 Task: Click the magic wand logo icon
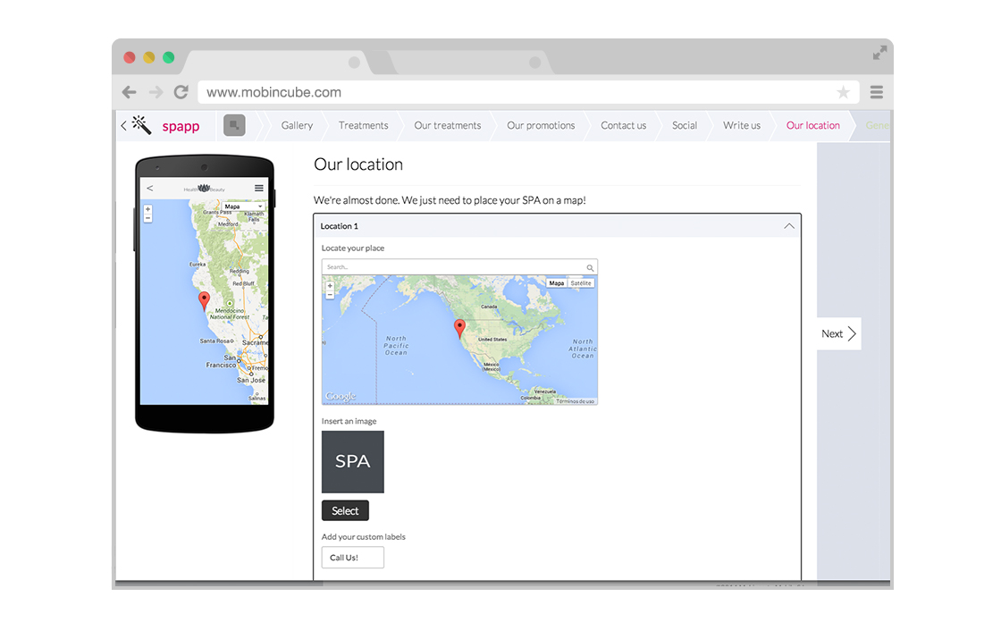pos(142,125)
